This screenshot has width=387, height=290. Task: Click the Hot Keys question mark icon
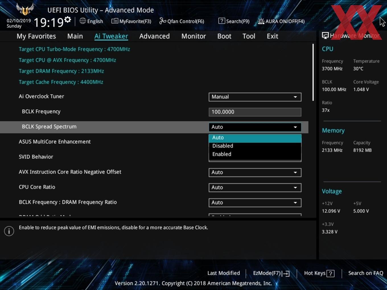(330, 274)
